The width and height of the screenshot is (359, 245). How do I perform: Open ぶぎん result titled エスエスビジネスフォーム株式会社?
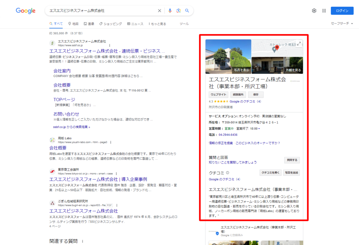pyautogui.click(x=83, y=211)
